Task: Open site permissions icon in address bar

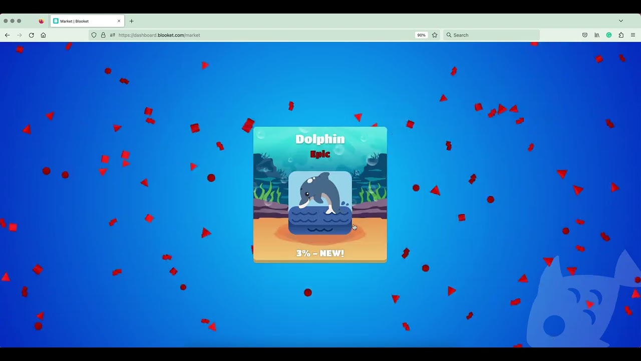Action: [113, 35]
